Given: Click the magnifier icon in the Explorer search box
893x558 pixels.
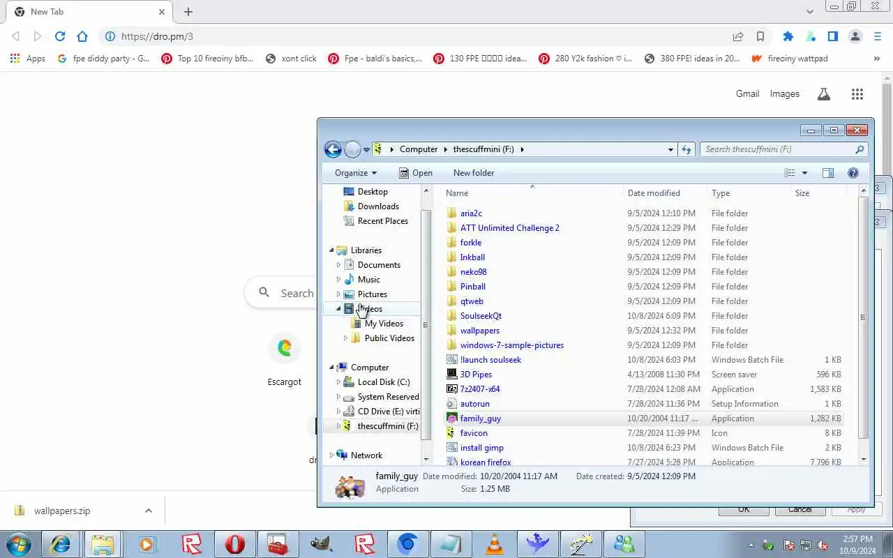Looking at the screenshot, I should [x=860, y=149].
